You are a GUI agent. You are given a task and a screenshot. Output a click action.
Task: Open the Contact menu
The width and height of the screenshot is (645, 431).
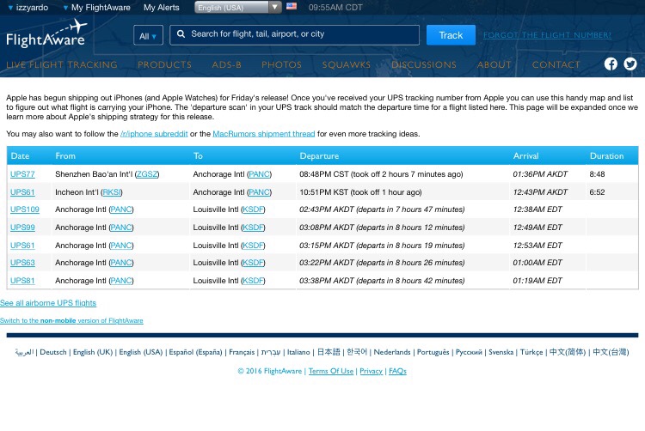click(556, 65)
